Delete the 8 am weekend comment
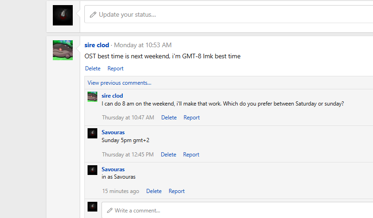Image resolution: width=373 pixels, height=218 pixels. coord(169,118)
